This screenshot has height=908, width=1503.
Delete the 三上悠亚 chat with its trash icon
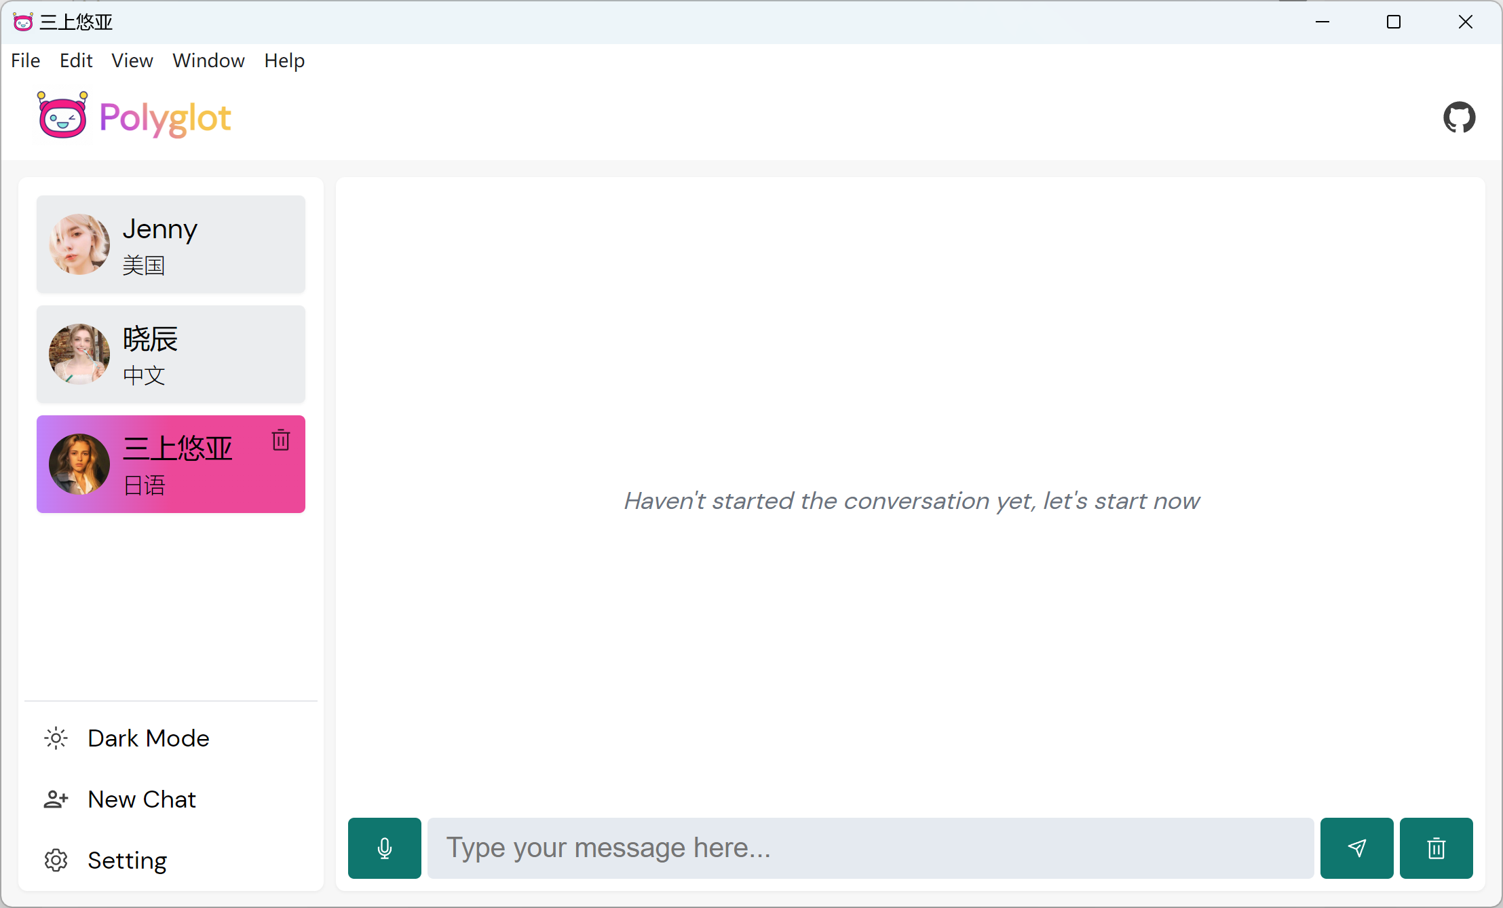281,440
